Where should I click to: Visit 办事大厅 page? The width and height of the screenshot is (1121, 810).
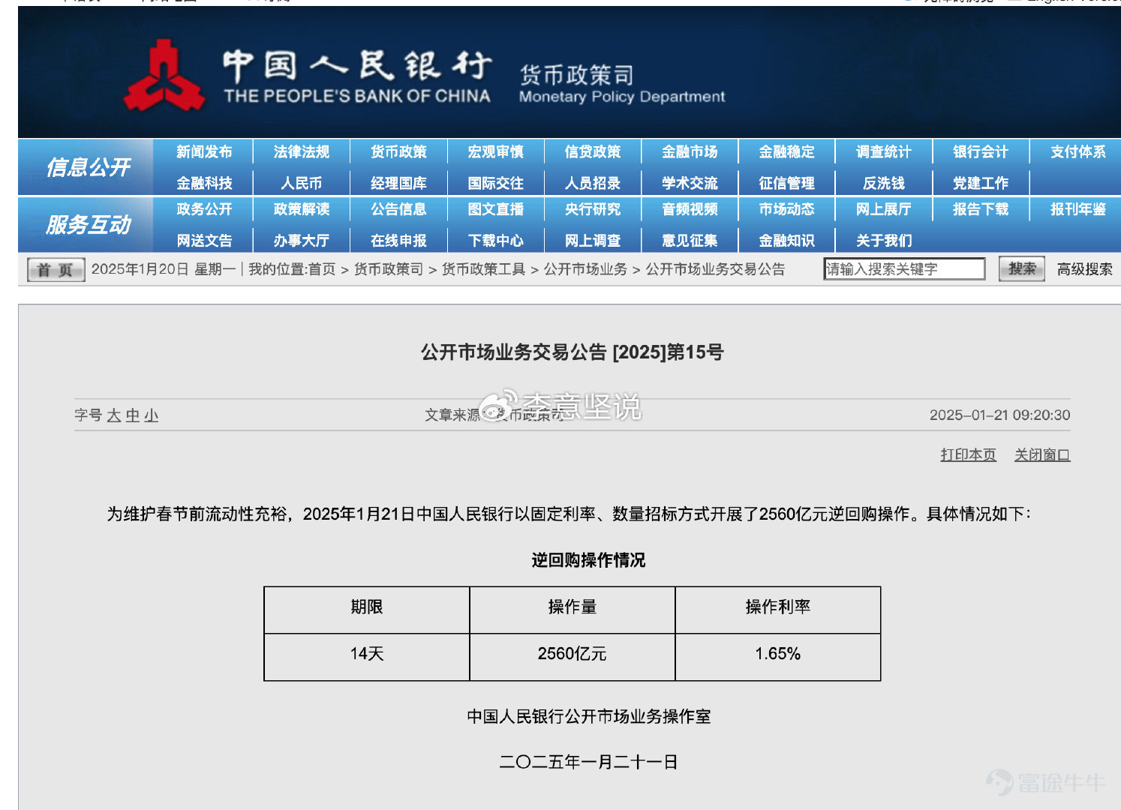coord(302,241)
